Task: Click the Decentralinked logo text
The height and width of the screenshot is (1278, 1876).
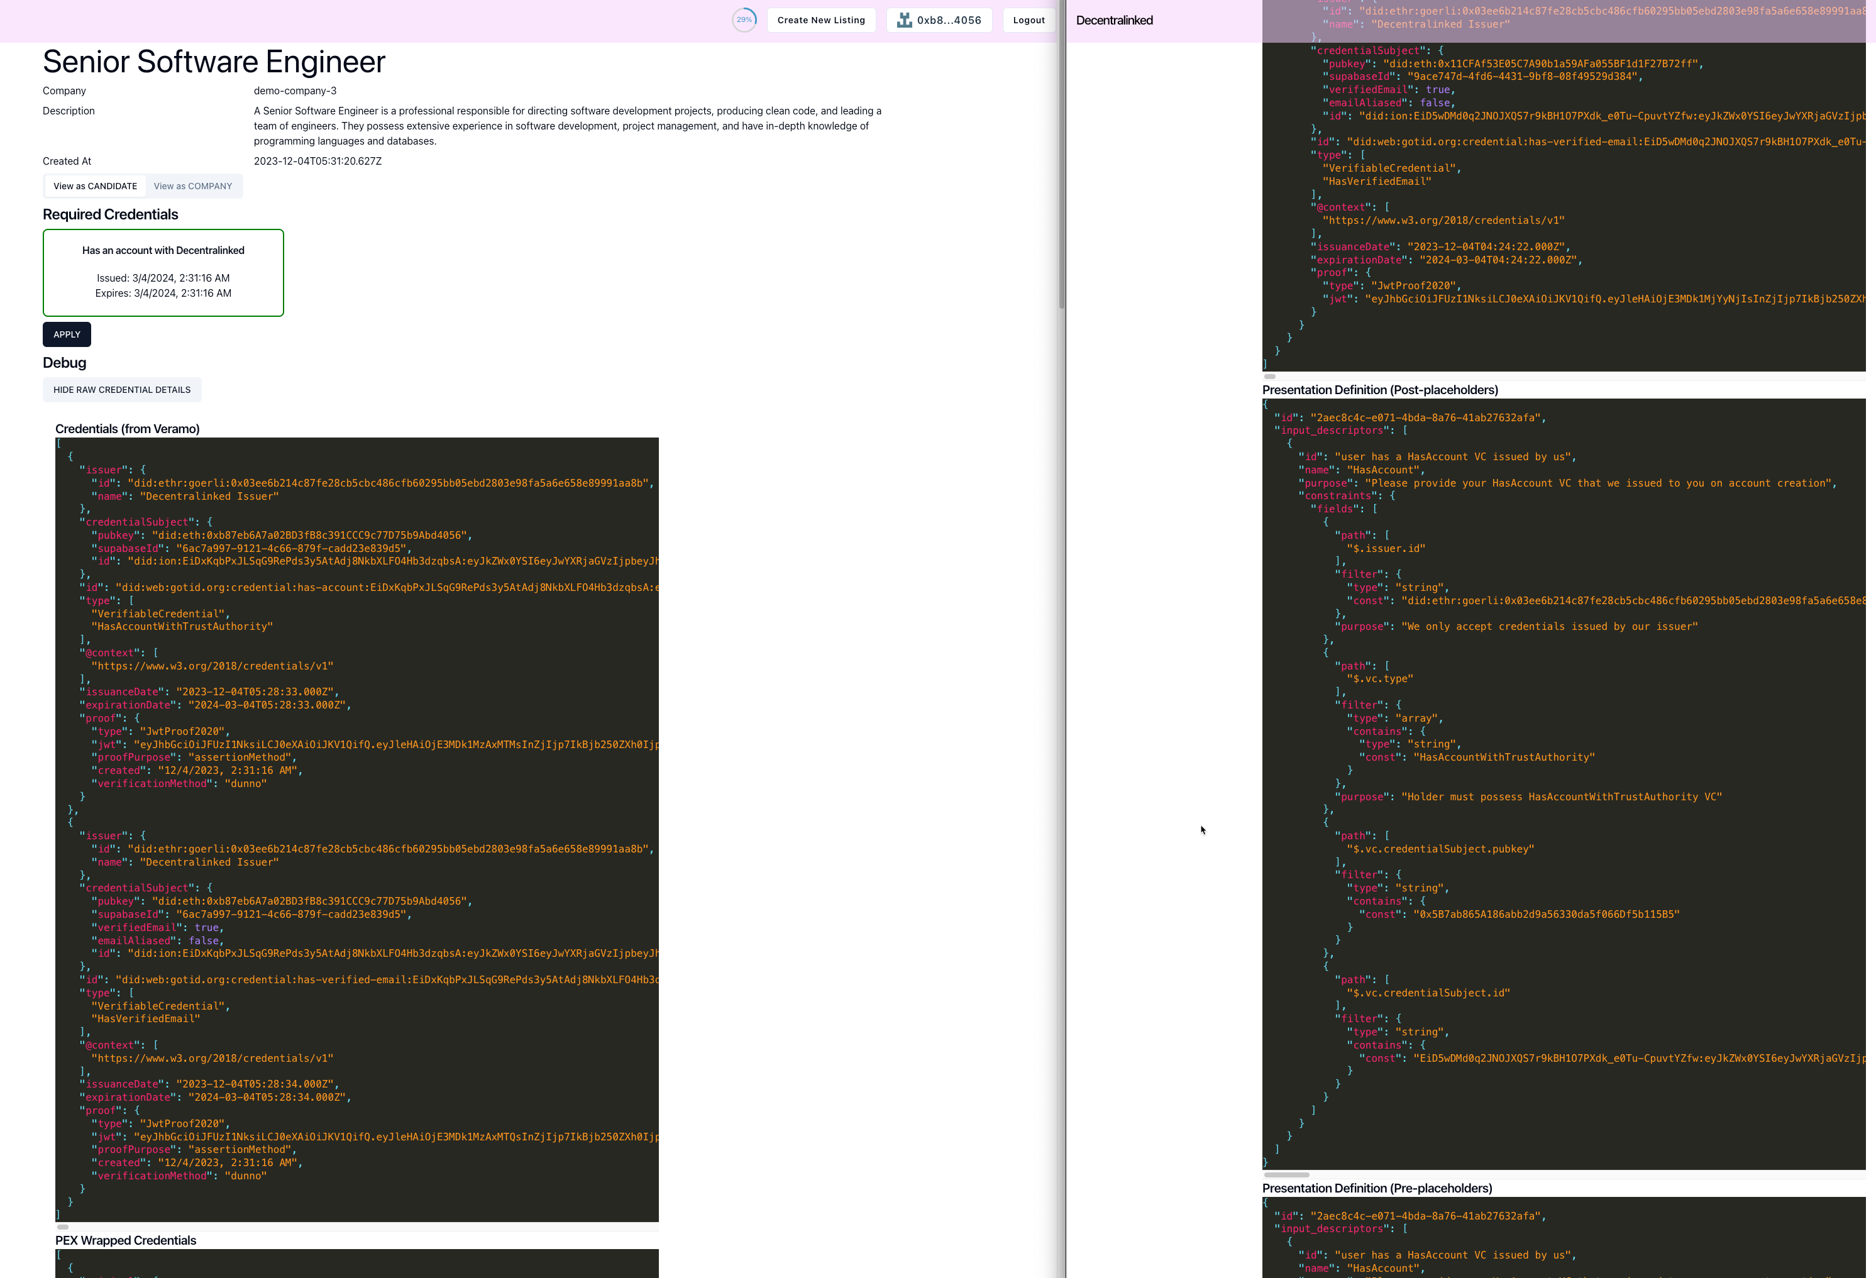Action: click(1113, 20)
